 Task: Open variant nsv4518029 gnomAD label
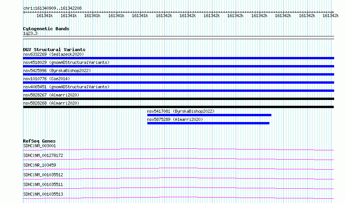pos(66,62)
